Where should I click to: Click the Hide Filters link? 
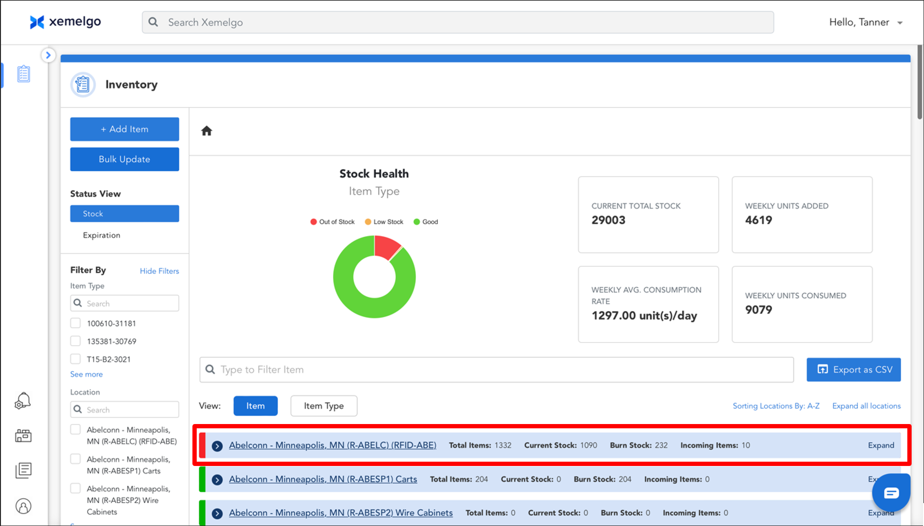click(x=159, y=271)
